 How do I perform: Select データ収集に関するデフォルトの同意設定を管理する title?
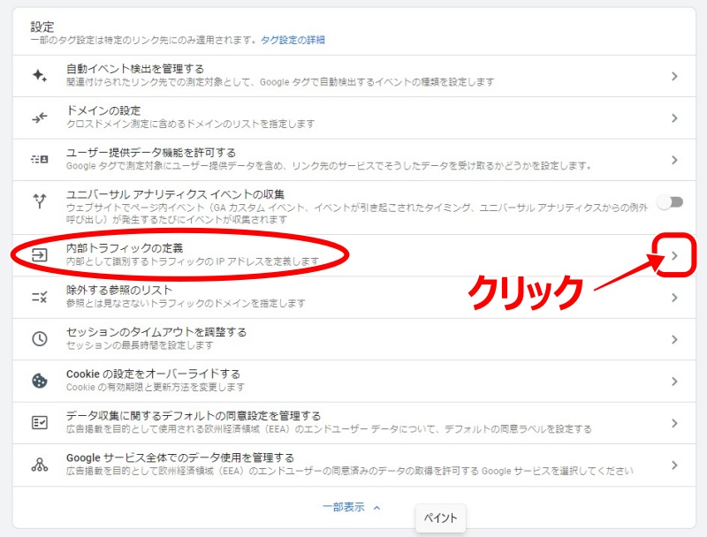point(194,415)
